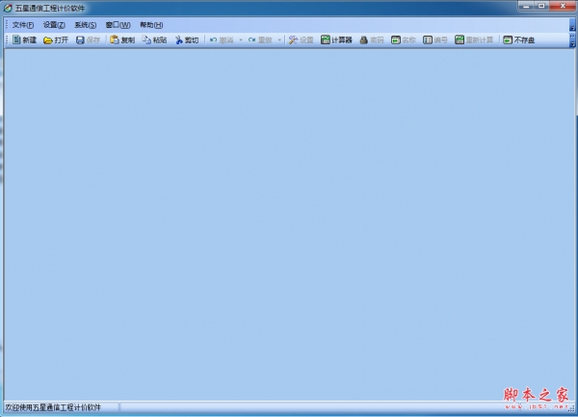This screenshot has width=578, height=417.
Task: Expand the menu bar overflow options arrow
Action: [572, 25]
